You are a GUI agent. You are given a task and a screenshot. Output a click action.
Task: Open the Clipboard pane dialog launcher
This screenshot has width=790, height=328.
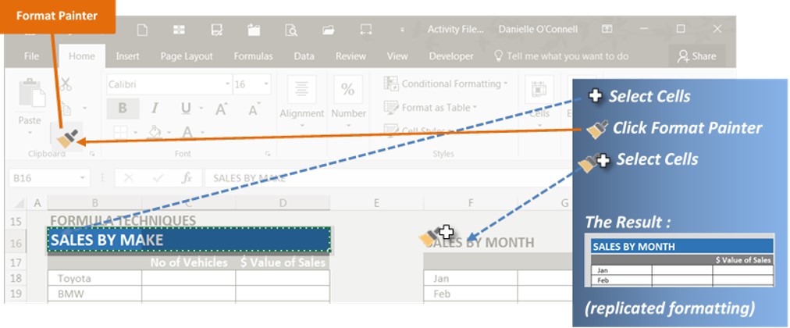(x=91, y=154)
